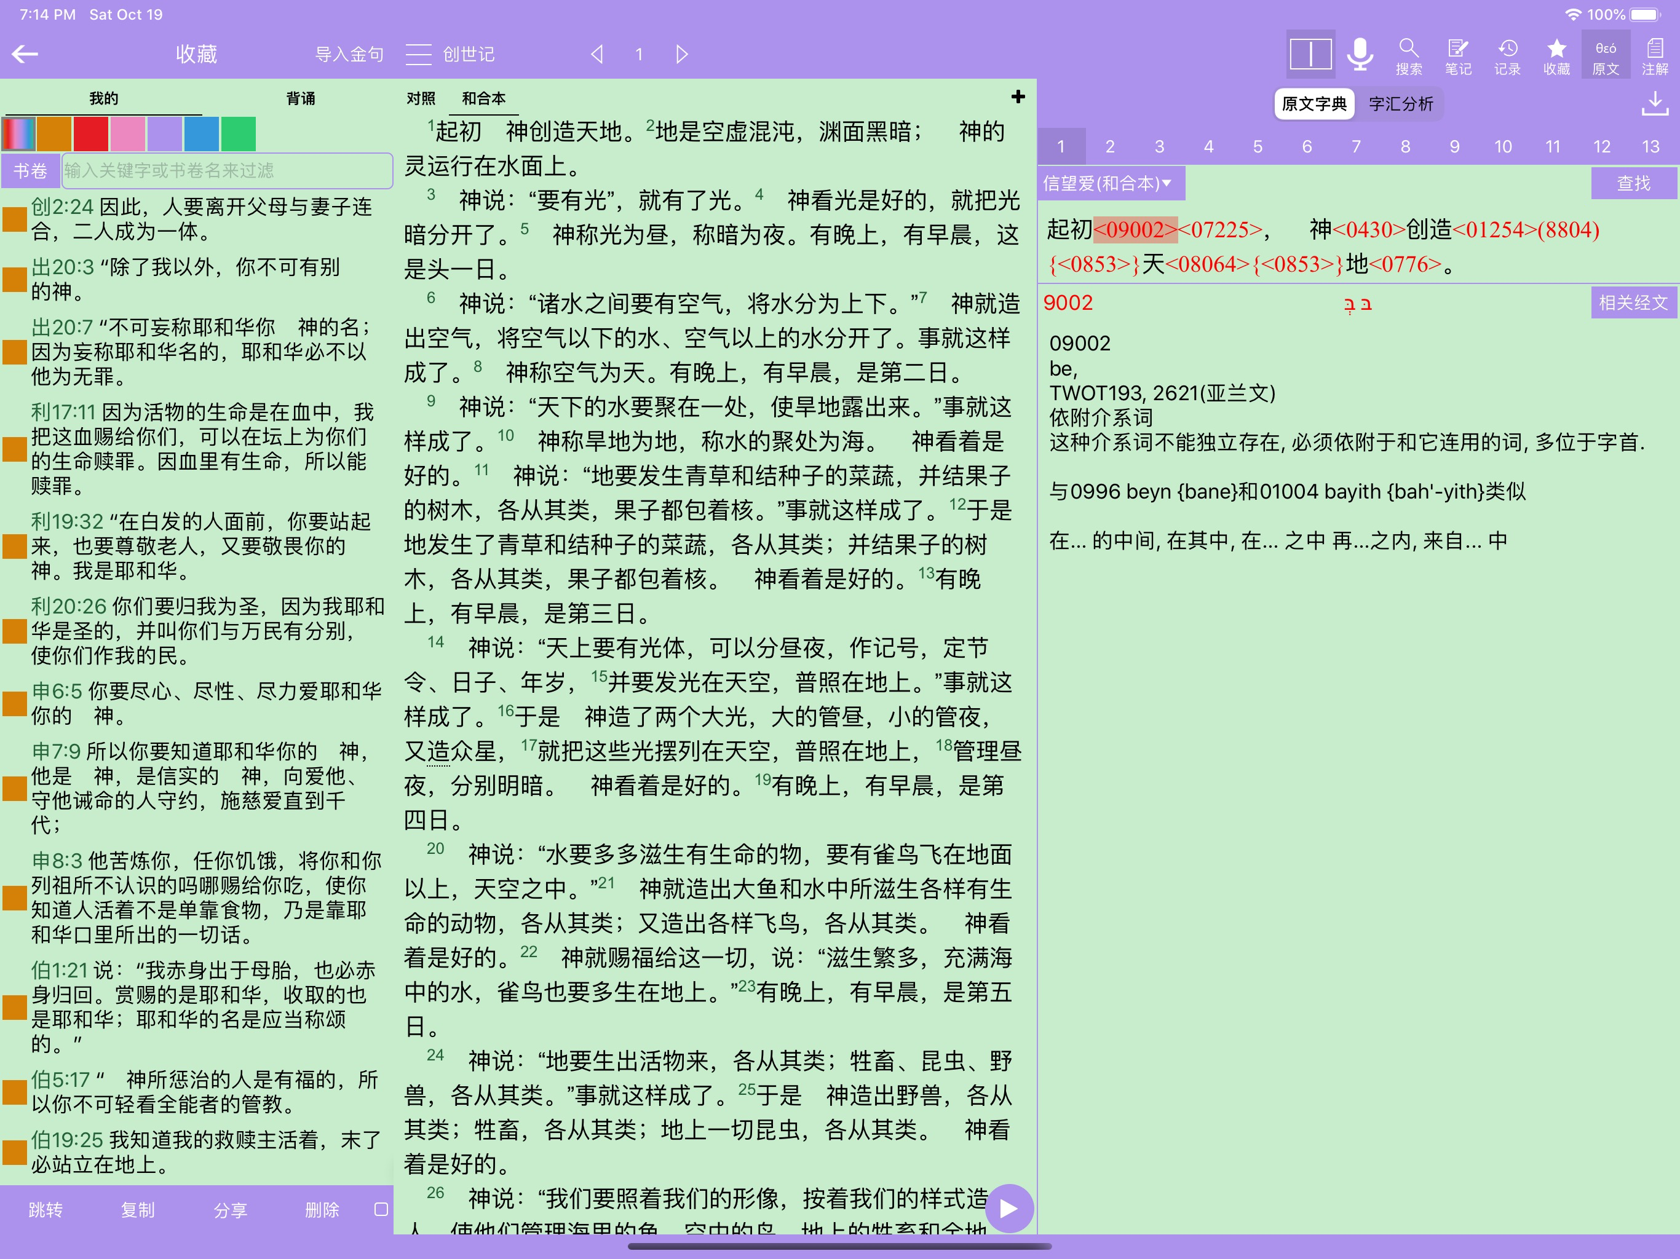Pick the blue color swatch
The height and width of the screenshot is (1259, 1680).
pyautogui.click(x=201, y=133)
